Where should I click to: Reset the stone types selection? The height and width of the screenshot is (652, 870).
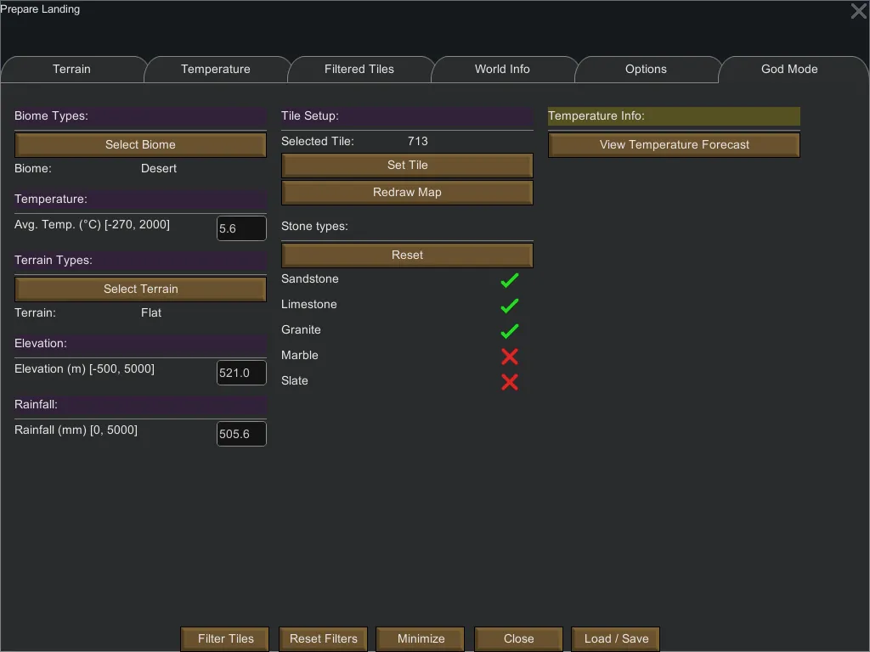407,255
